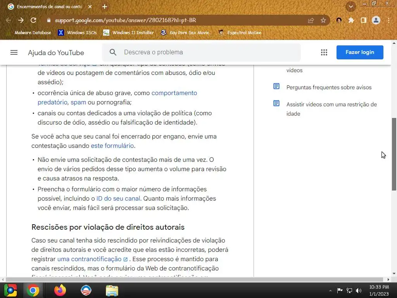Open Perguntas frequentes sobre avisos article
397x298 pixels.
tap(329, 87)
